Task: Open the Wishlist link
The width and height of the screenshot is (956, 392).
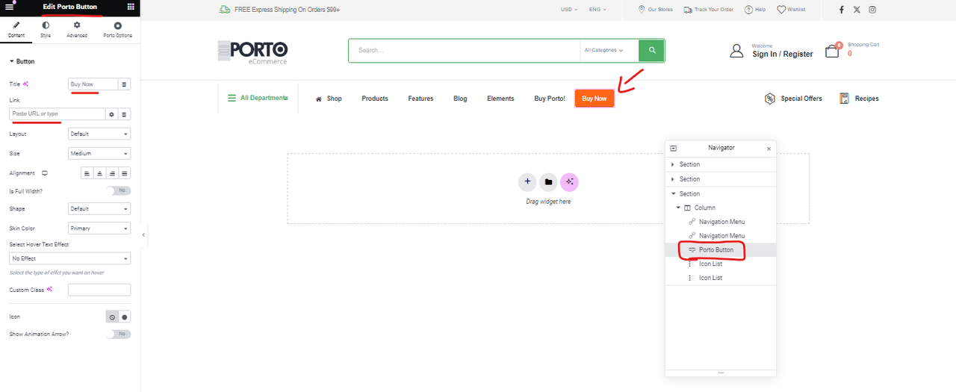Action: coord(791,10)
